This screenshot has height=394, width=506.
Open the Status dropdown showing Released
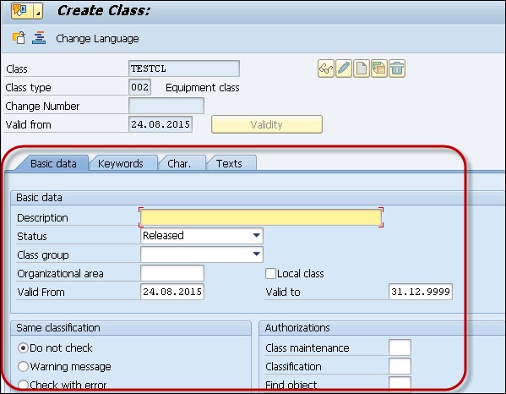pos(202,236)
